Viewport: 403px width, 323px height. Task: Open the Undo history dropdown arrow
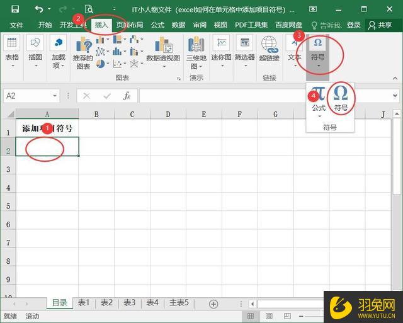pyautogui.click(x=49, y=9)
